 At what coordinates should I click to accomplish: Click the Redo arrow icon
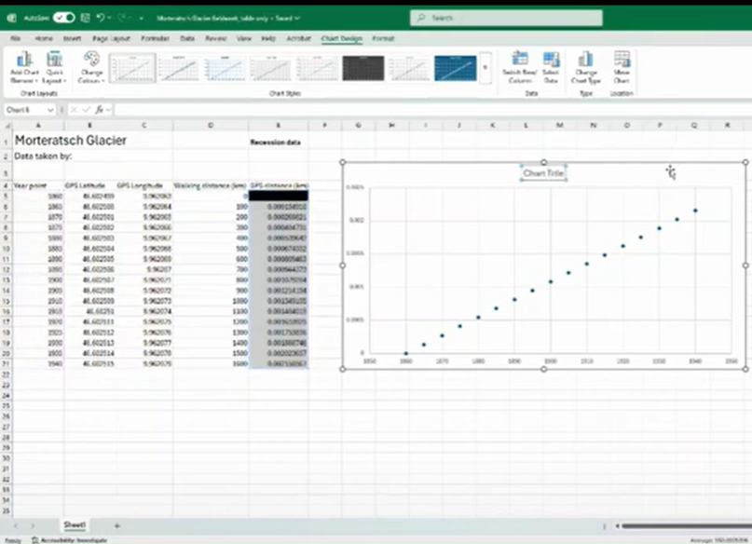pos(121,19)
